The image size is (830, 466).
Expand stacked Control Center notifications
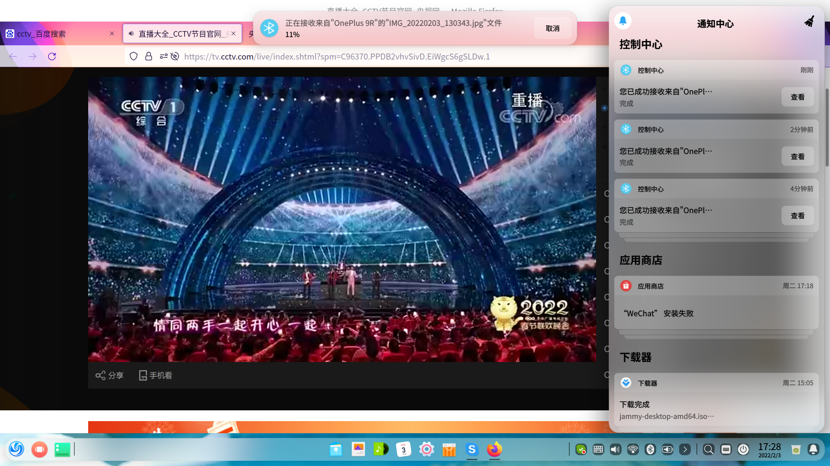pos(716,237)
